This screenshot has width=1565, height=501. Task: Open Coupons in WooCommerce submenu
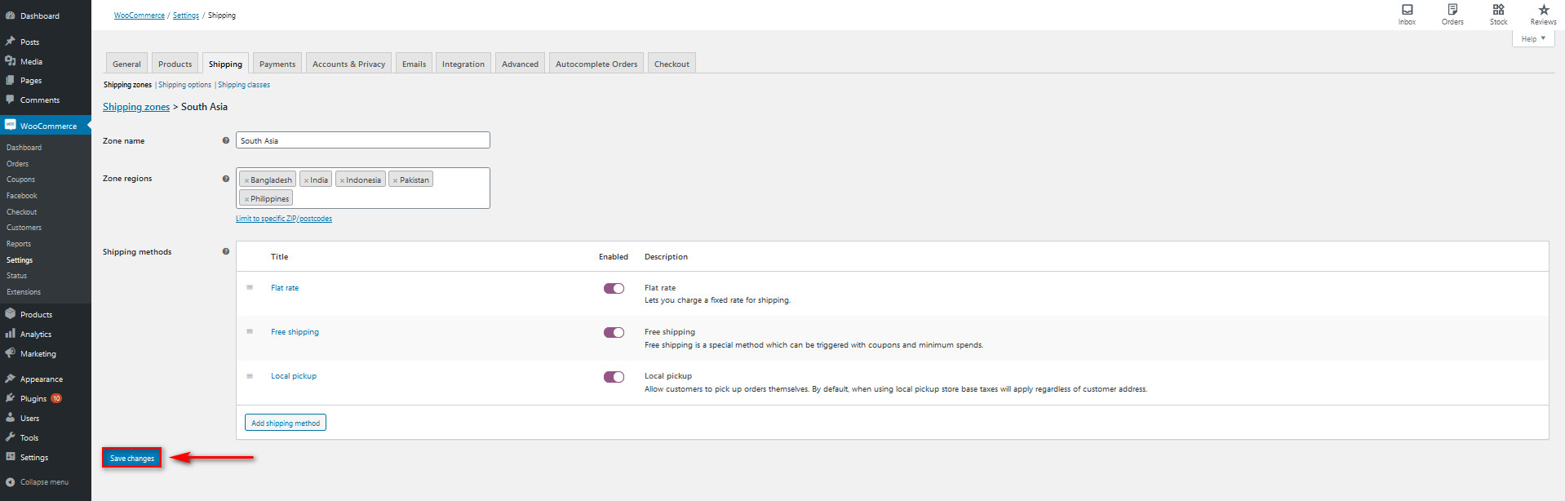tap(21, 180)
